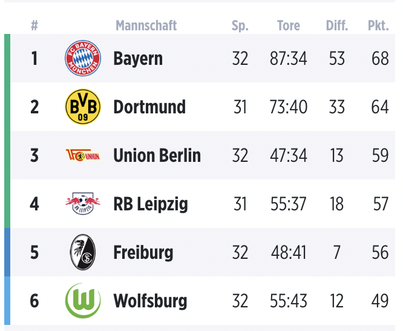This screenshot has height=331, width=403.
Task: Click the Union Berlin club logo
Action: pos(83,156)
